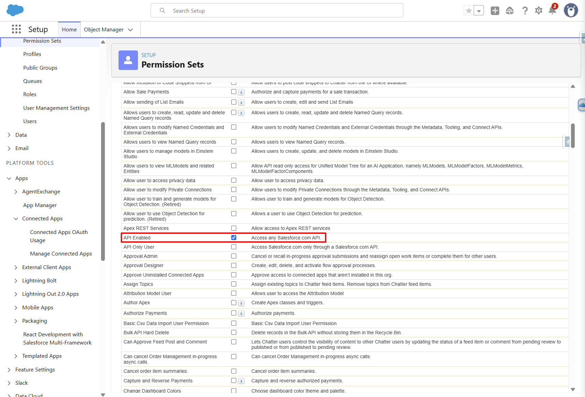Enable Apex REST Services checkbox

[234, 228]
